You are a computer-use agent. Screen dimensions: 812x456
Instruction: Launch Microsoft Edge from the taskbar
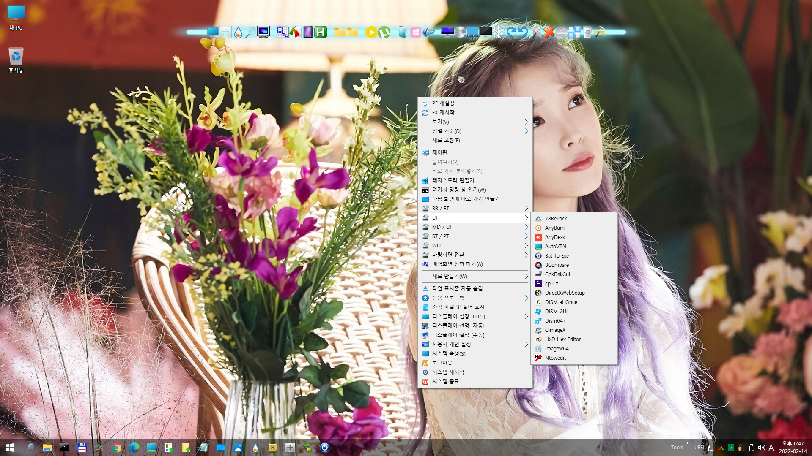(x=134, y=448)
